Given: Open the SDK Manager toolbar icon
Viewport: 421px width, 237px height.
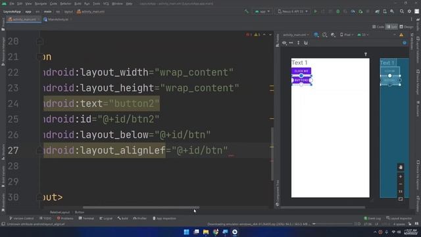Looking at the screenshot, I should pos(392,12).
